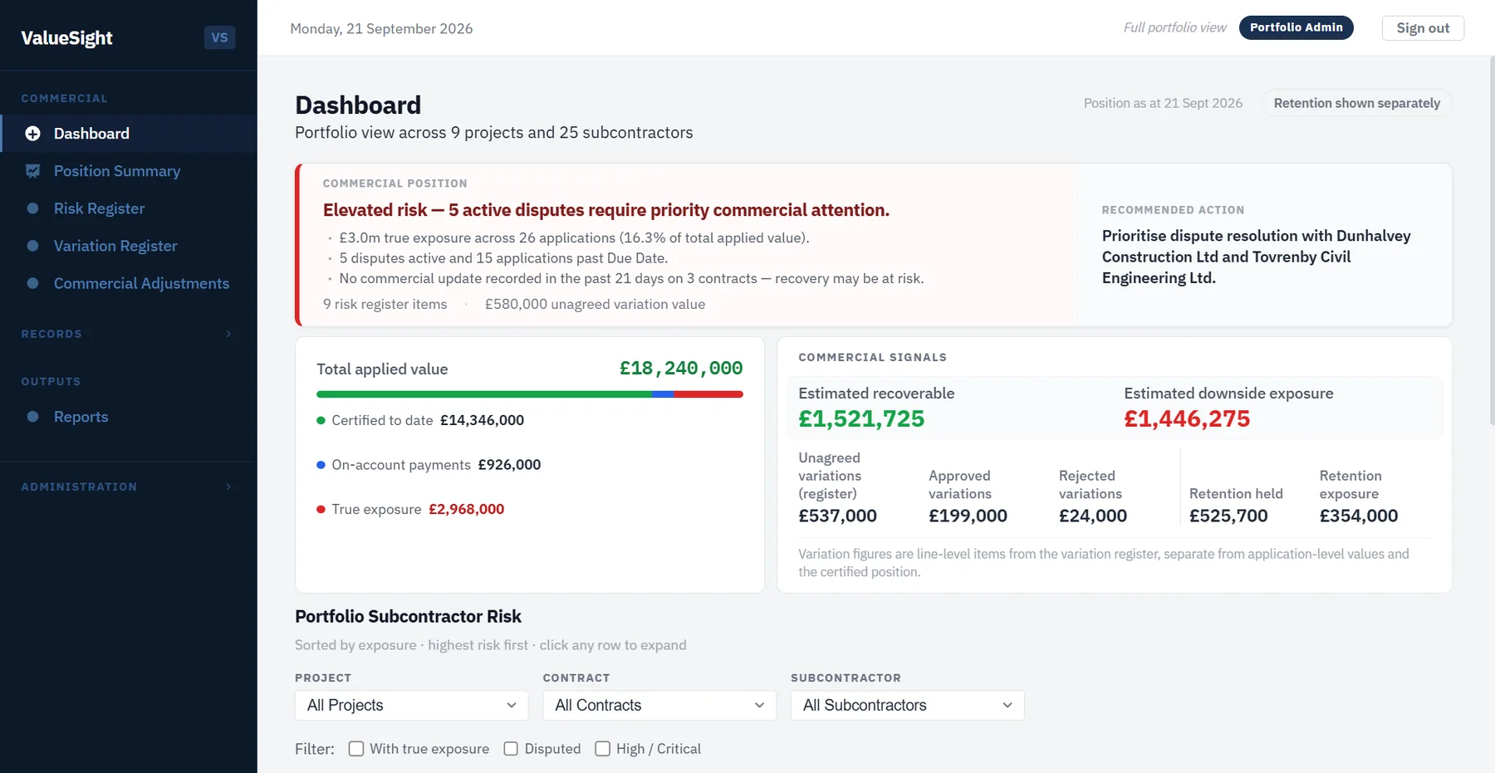Image resolution: width=1495 pixels, height=773 pixels.
Task: Click the total applied value progress bar
Action: [x=530, y=394]
